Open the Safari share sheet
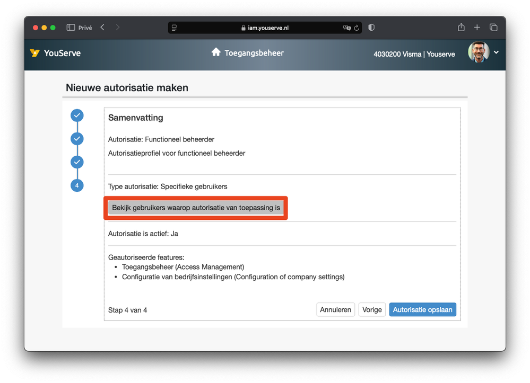The width and height of the screenshot is (530, 383). coord(461,28)
